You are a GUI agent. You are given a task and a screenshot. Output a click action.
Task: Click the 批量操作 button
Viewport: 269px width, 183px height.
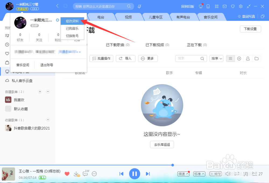click(101, 59)
